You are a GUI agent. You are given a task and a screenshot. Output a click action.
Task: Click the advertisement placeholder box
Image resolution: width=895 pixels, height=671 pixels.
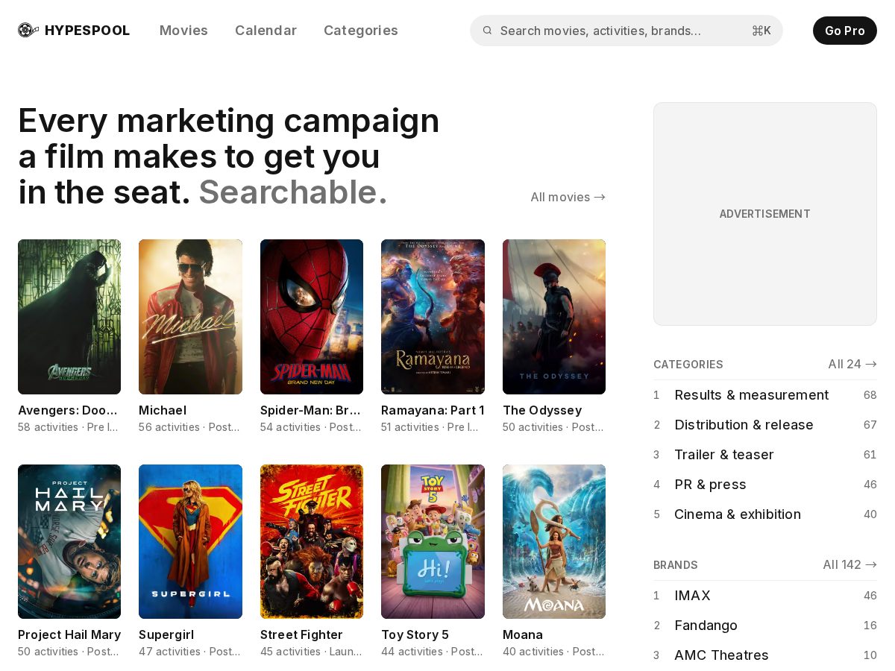coord(765,214)
